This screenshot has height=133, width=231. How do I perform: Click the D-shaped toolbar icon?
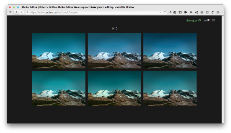click(x=186, y=12)
